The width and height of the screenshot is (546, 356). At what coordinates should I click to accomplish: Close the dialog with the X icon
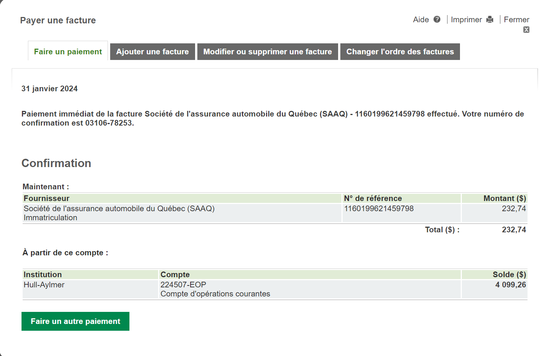(x=526, y=30)
